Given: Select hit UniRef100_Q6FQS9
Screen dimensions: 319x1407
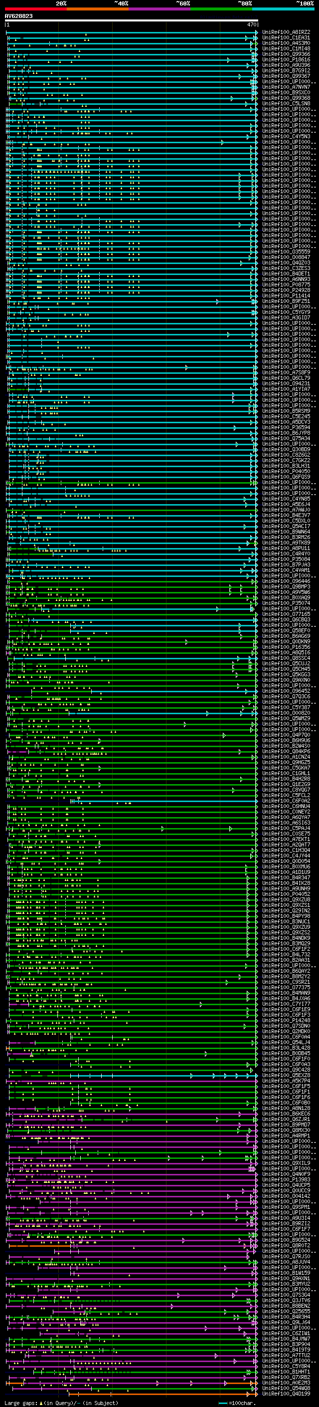Looking at the screenshot, I should (286, 477).
